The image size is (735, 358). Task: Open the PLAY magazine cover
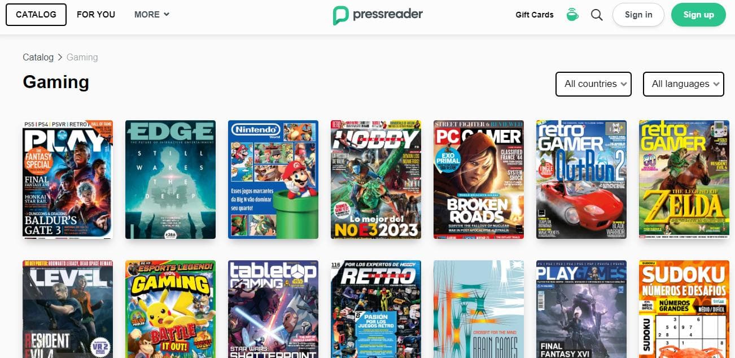coord(68,180)
